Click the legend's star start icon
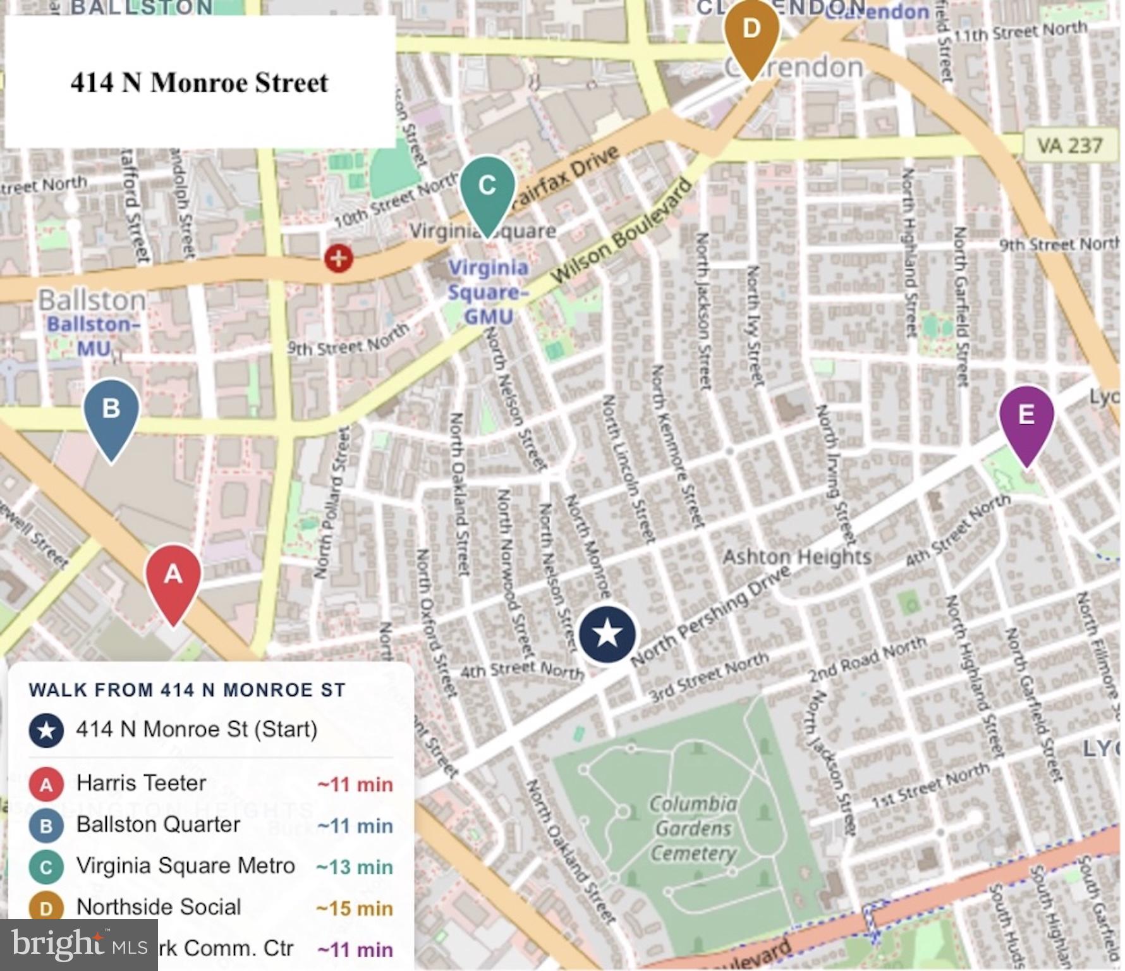The image size is (1125, 971). tap(46, 730)
